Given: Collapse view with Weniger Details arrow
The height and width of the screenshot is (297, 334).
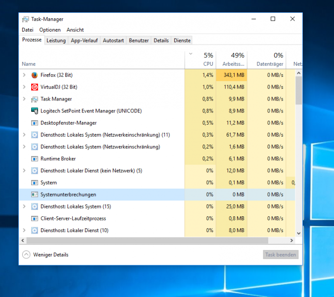Looking at the screenshot, I should pos(26,254).
